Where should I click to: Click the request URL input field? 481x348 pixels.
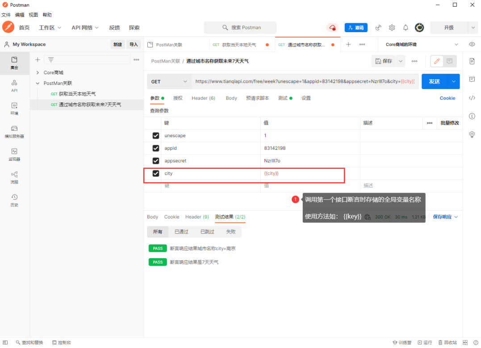[x=305, y=82]
